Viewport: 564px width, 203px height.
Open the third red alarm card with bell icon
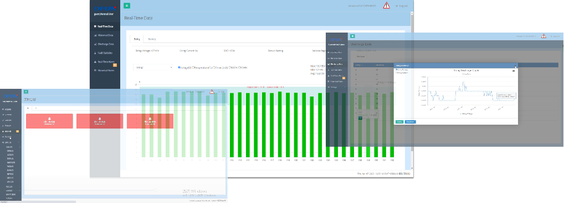coord(150,121)
